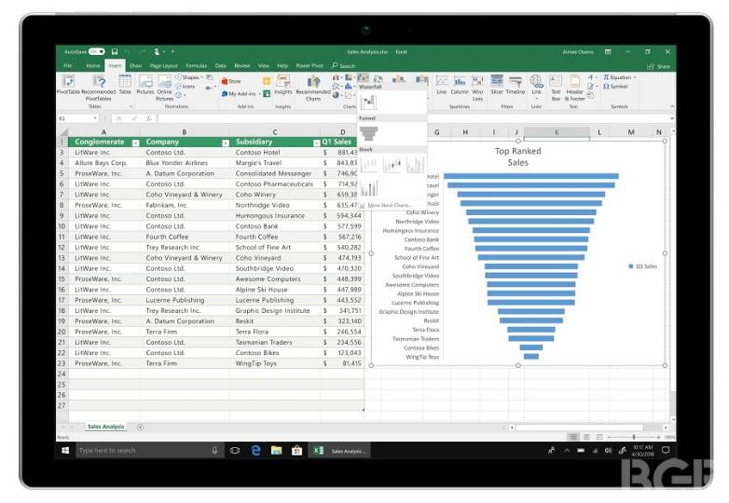The width and height of the screenshot is (729, 503).
Task: Open the Formulas ribbon tab
Action: pos(196,65)
